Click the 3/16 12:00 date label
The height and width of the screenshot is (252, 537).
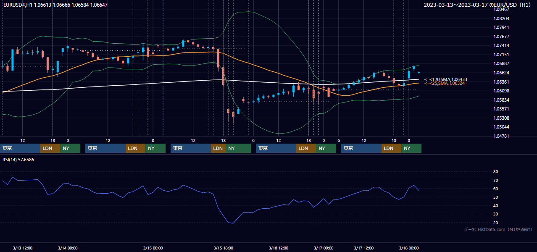tap(279, 248)
